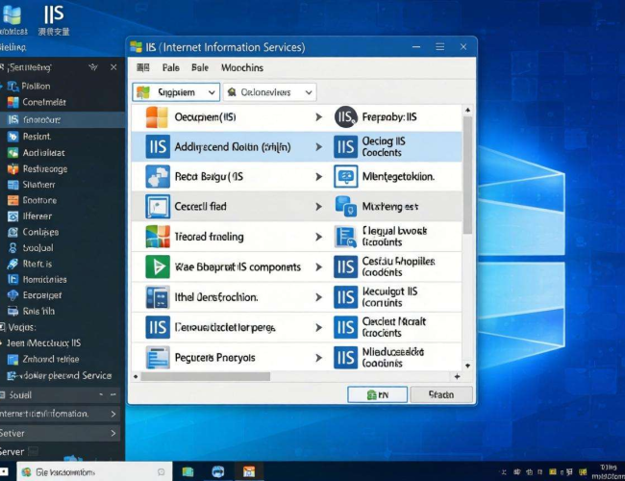Click the green-icon default button in dialog

[x=377, y=394]
